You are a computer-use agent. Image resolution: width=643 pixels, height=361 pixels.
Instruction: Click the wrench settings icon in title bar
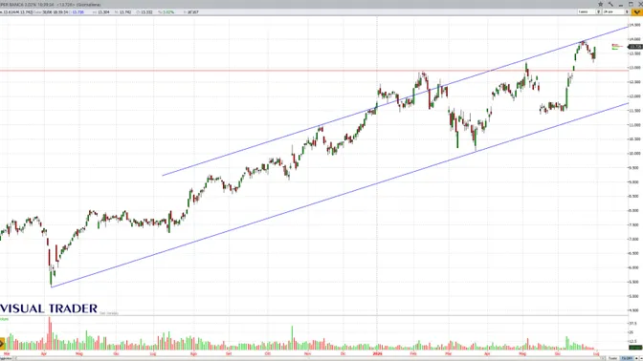tap(610, 4)
